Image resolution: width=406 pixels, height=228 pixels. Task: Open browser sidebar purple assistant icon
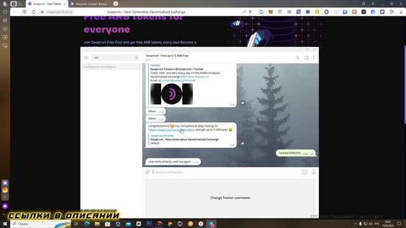[5, 206]
